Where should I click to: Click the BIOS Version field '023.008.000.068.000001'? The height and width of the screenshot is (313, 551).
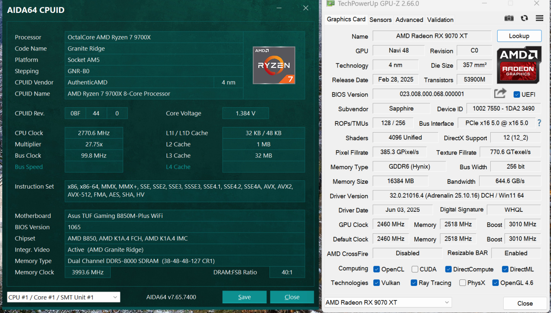(432, 94)
